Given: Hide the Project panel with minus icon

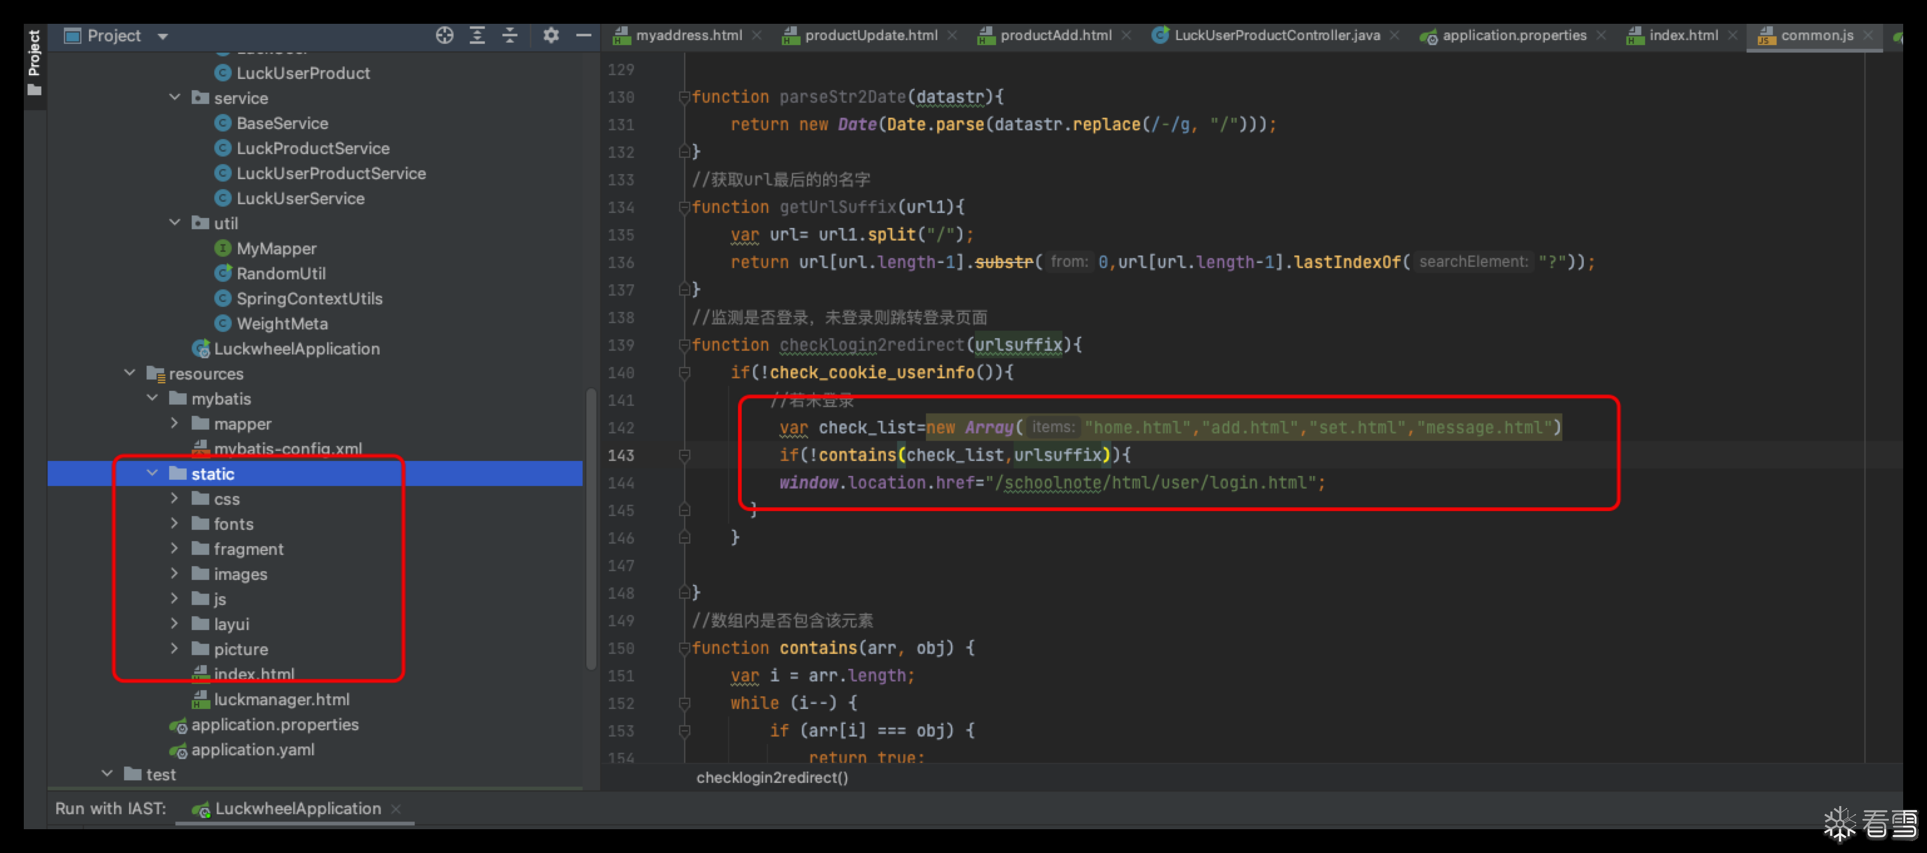Looking at the screenshot, I should (583, 35).
